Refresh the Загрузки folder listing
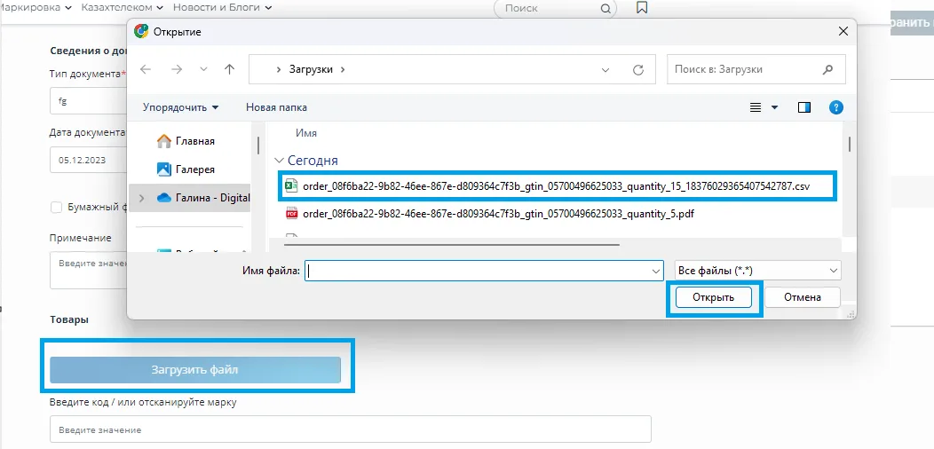Viewport: 934px width, 449px height. [x=638, y=70]
